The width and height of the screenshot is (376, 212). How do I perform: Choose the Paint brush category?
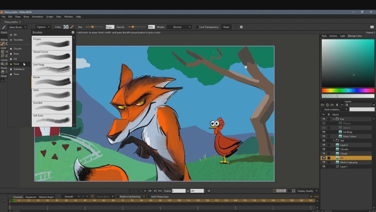tap(16, 64)
